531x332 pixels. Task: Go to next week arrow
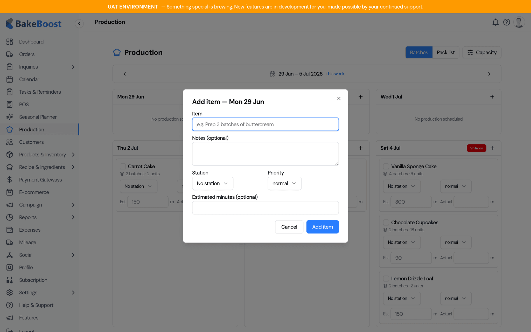click(489, 74)
